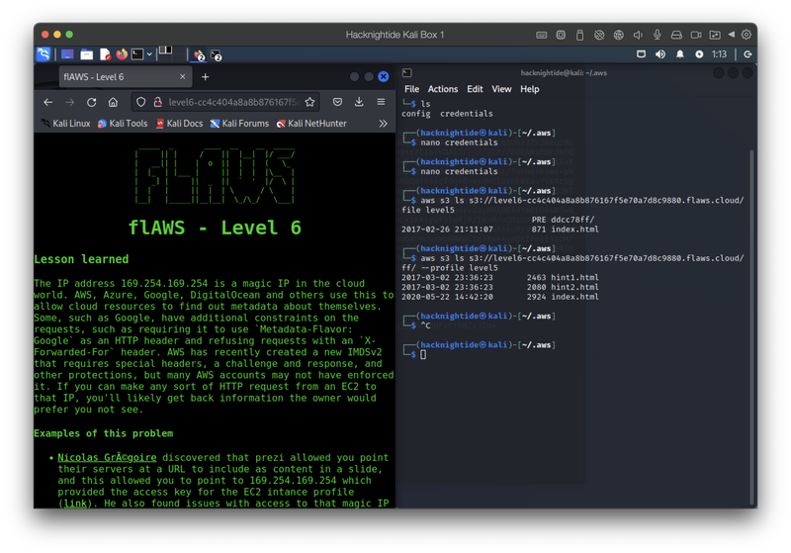Screen dimensions: 791x553
Task: Toggle the VM microphone icon
Action: tap(658, 35)
